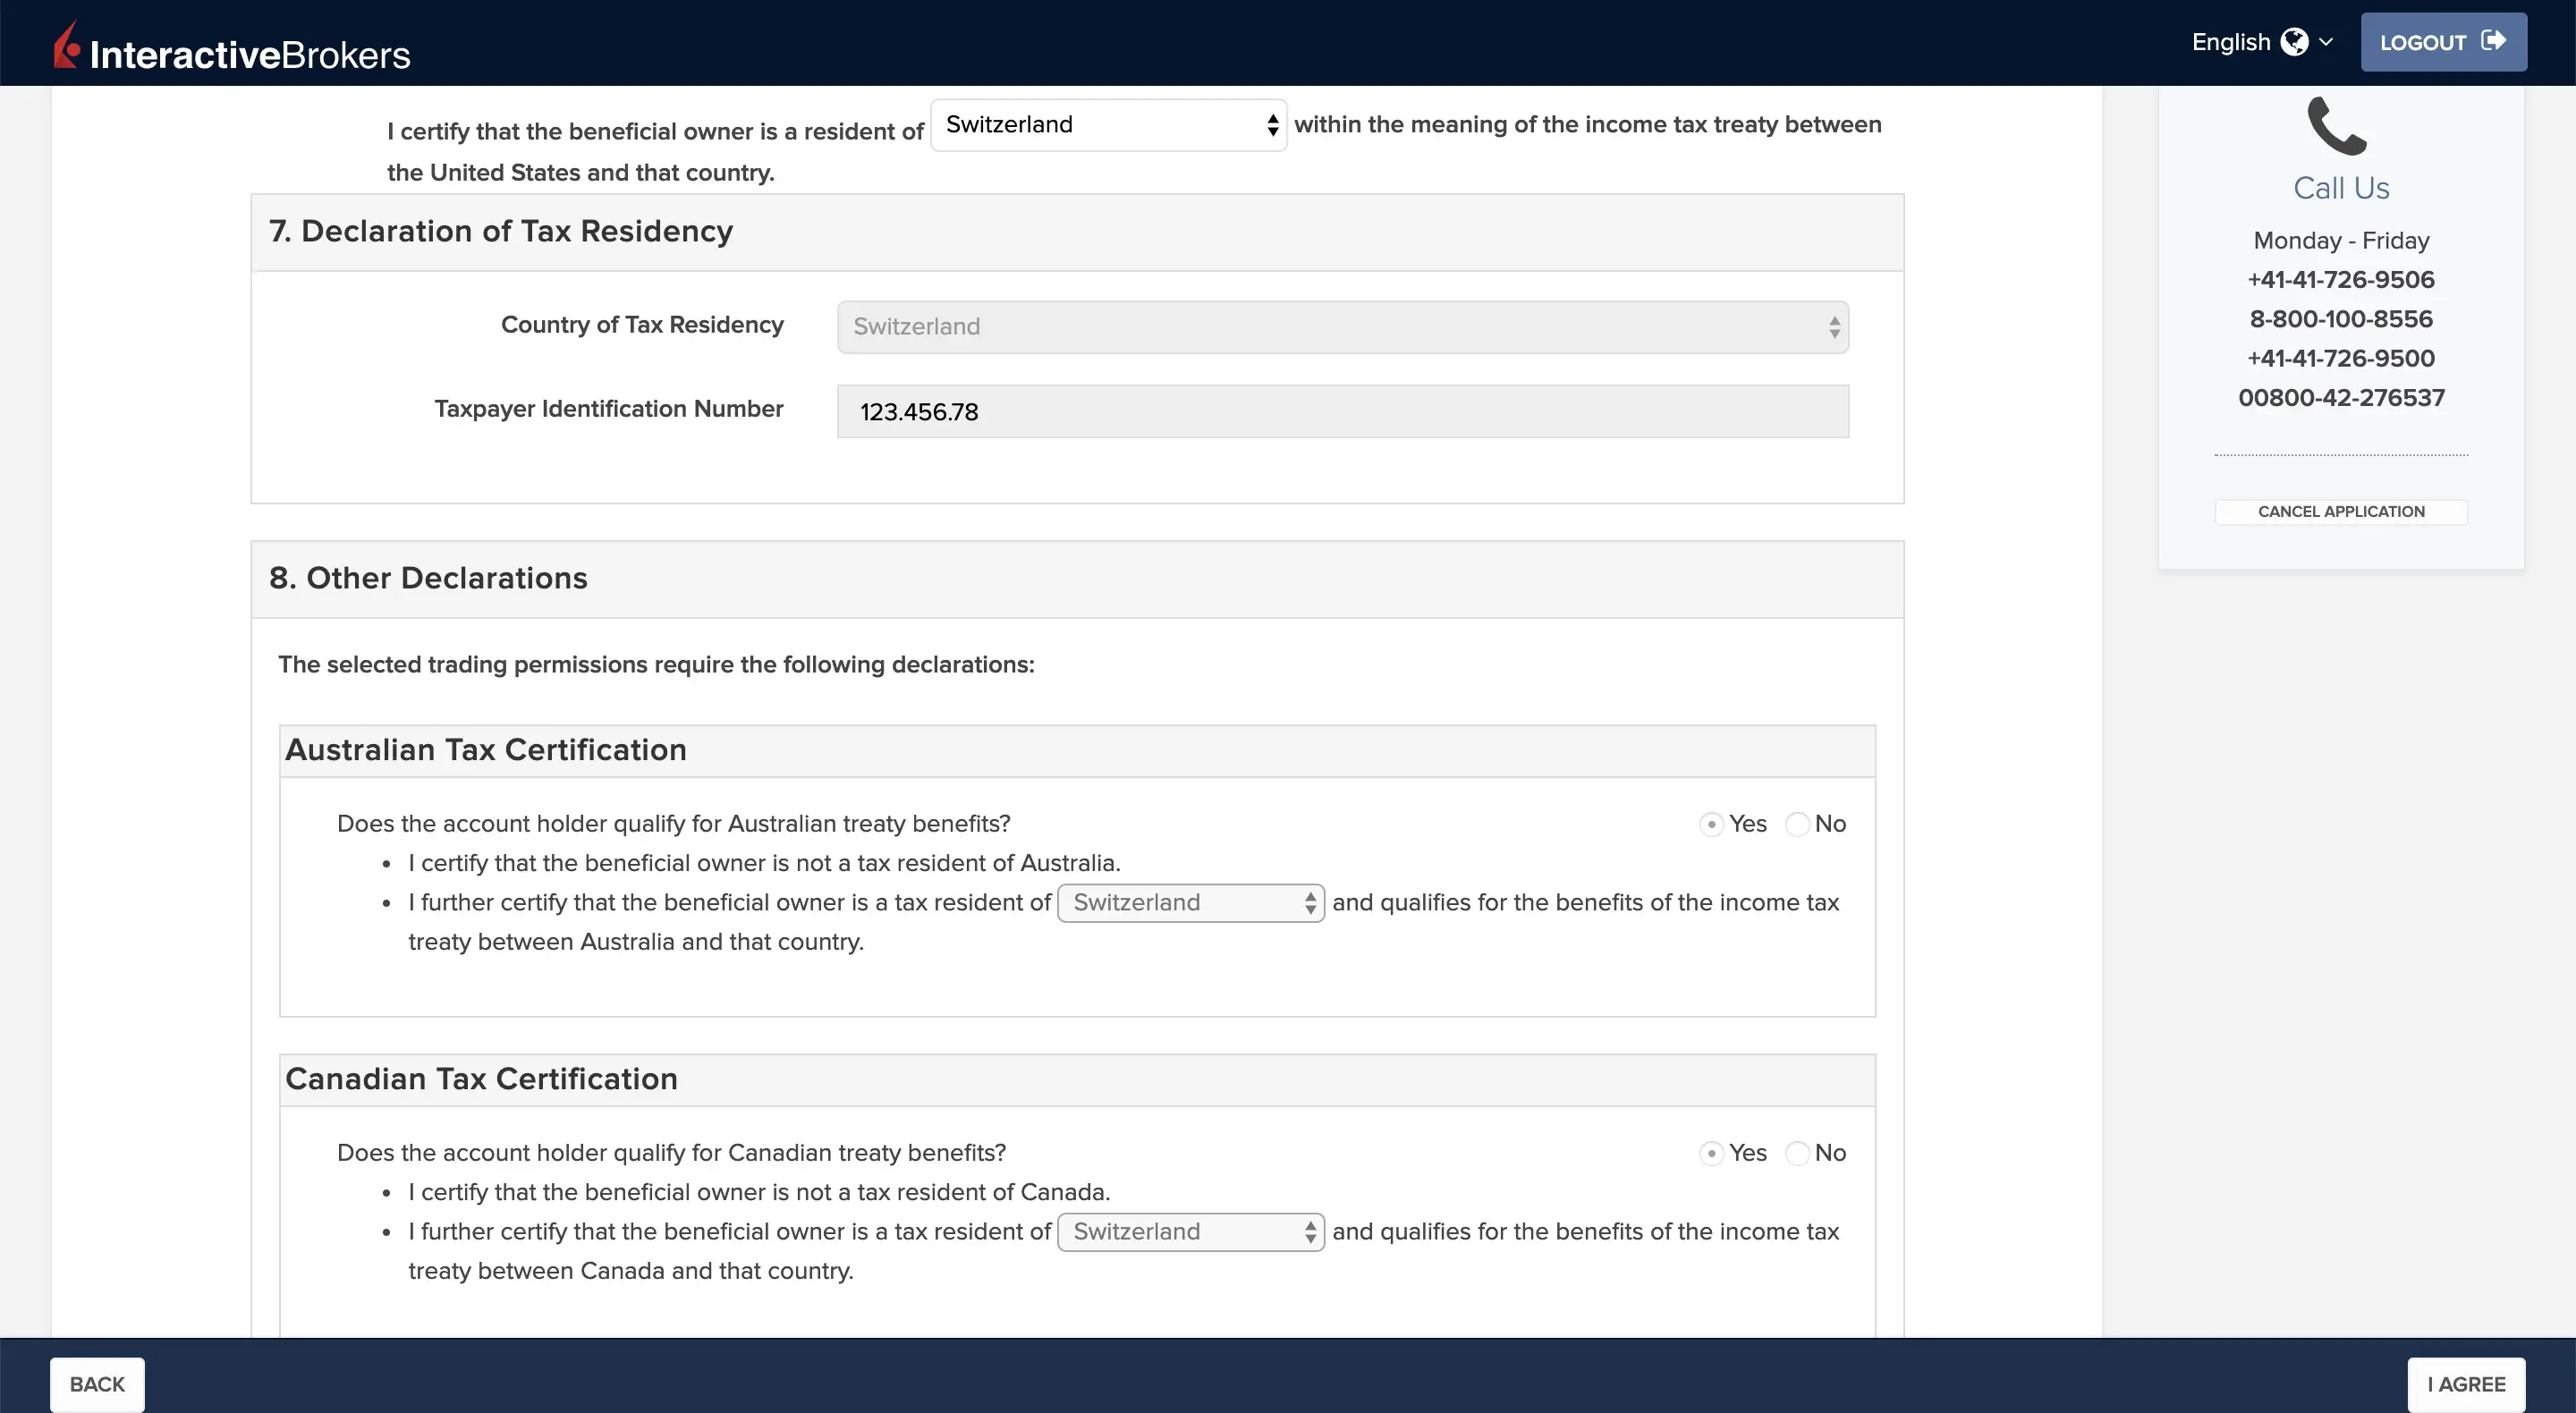
Task: Click phone number 8-800-100-8556
Action: point(2341,319)
